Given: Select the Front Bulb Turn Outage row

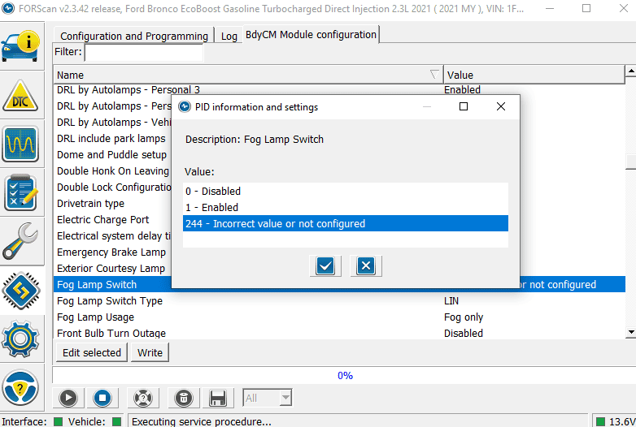Looking at the screenshot, I should (339, 333).
